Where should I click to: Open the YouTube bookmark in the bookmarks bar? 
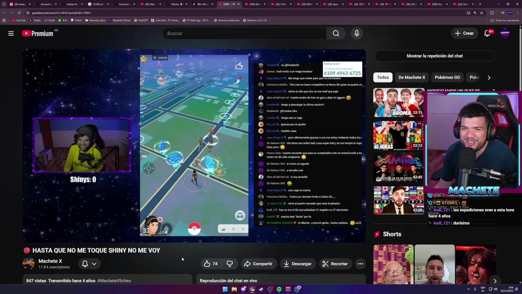click(x=19, y=20)
